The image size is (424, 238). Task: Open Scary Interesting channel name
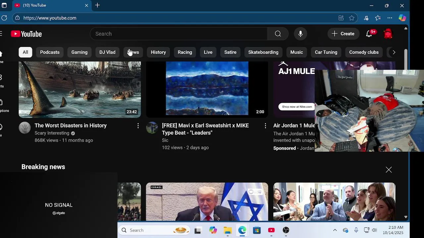[52, 133]
